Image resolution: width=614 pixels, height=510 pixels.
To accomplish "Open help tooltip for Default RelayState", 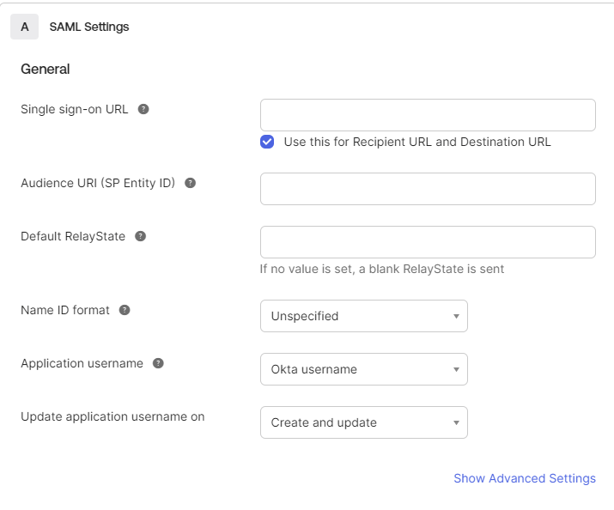I will (x=141, y=236).
